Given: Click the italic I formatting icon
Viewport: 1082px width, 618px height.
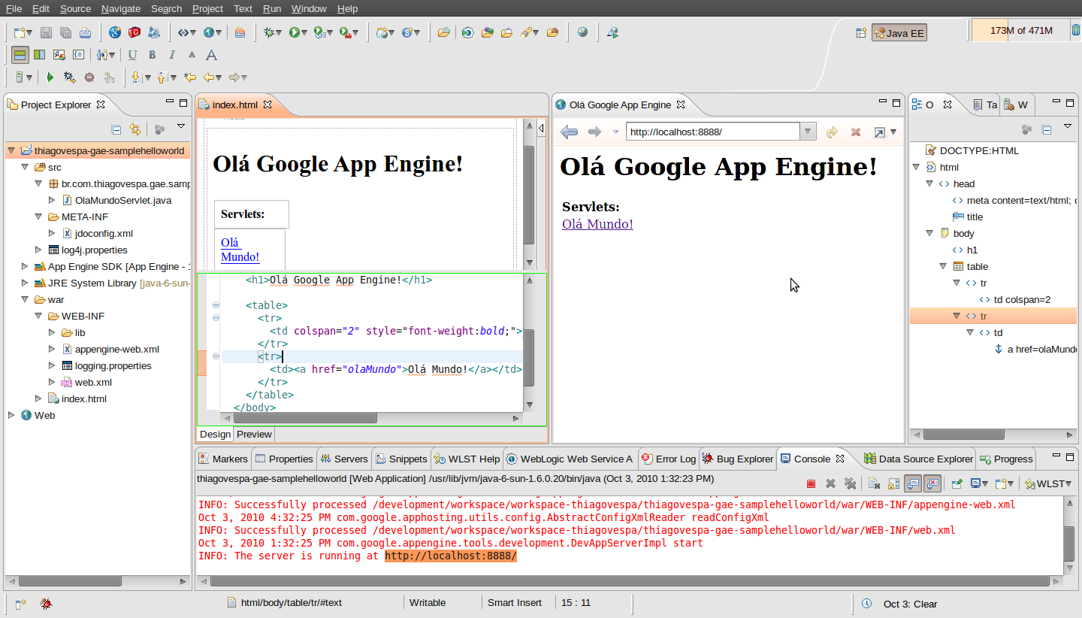Looking at the screenshot, I should [172, 55].
